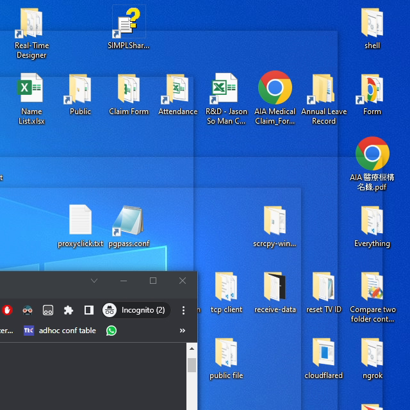Select the Name List.xlsx file

pyautogui.click(x=31, y=90)
